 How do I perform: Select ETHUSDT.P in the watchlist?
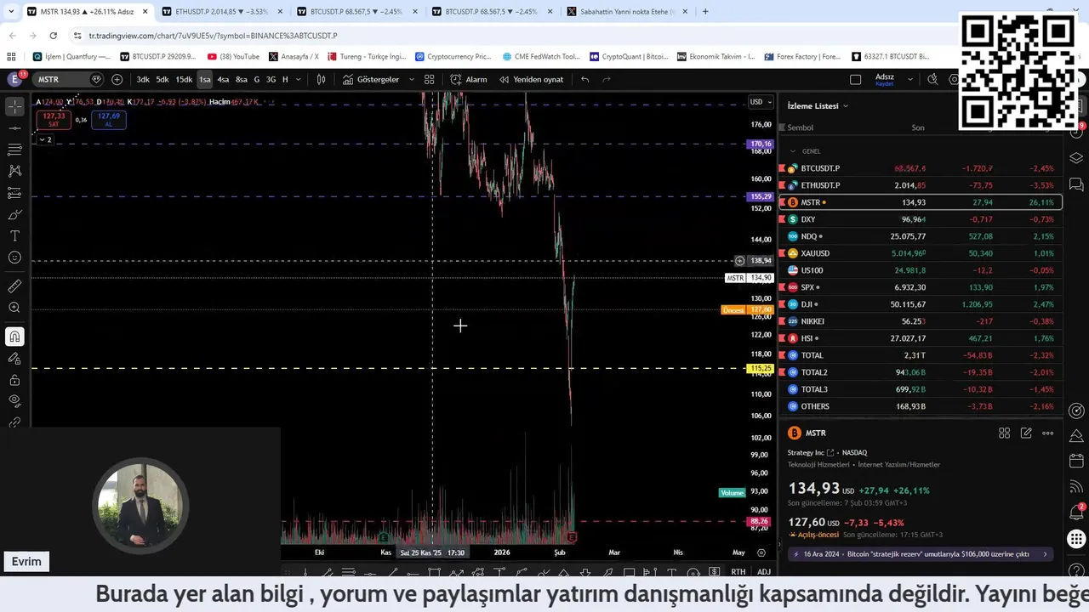[x=921, y=185]
